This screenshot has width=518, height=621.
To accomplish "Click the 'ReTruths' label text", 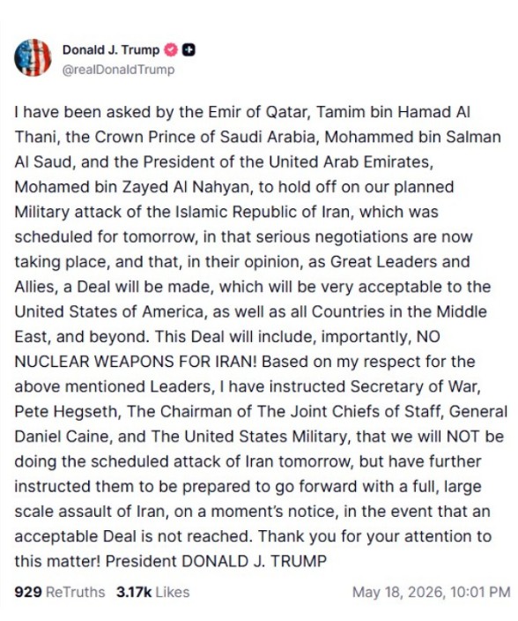I will click(76, 592).
